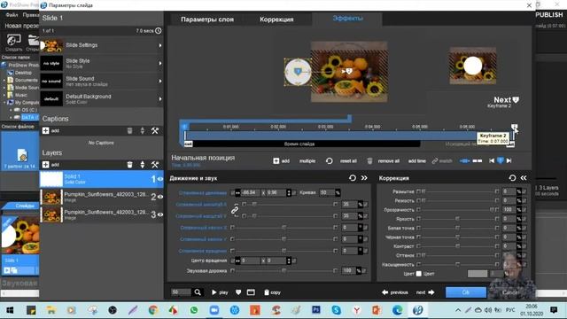
Task: Click the trash icon in the Captions toolbar
Action: point(129,130)
